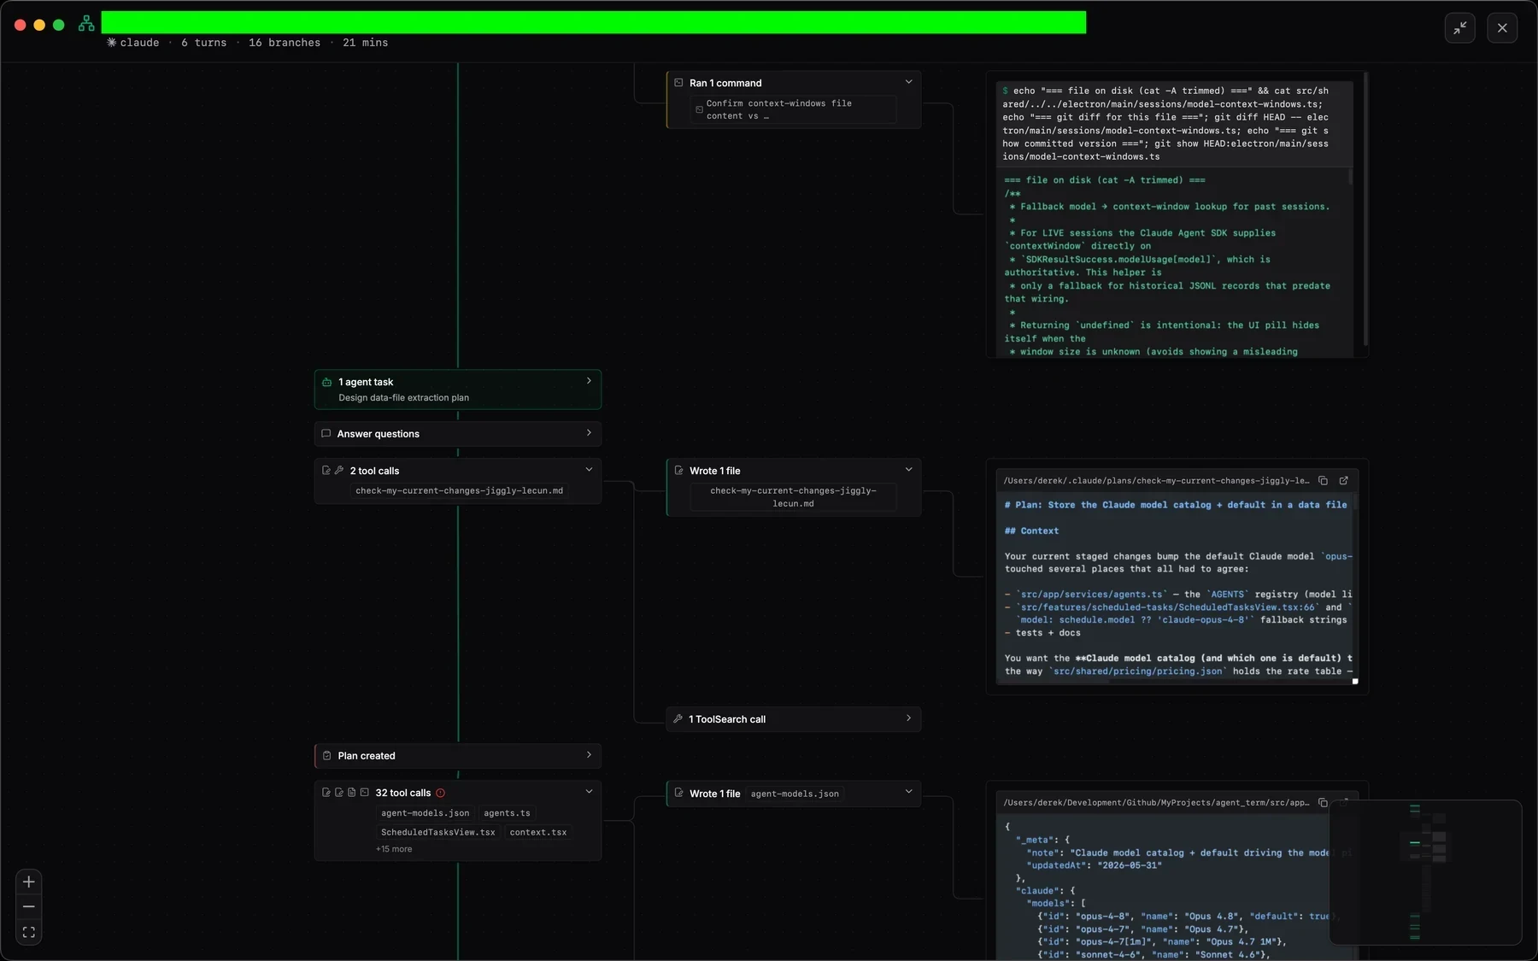Click the '# Plan: Store the Claude model catalog' heading
1538x961 pixels.
(x=1176, y=505)
